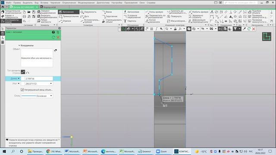Image resolution: width=276 pixels, height=155 pixels.
Task: Open the Угол value dropdown arrow
Action: tap(51, 84)
